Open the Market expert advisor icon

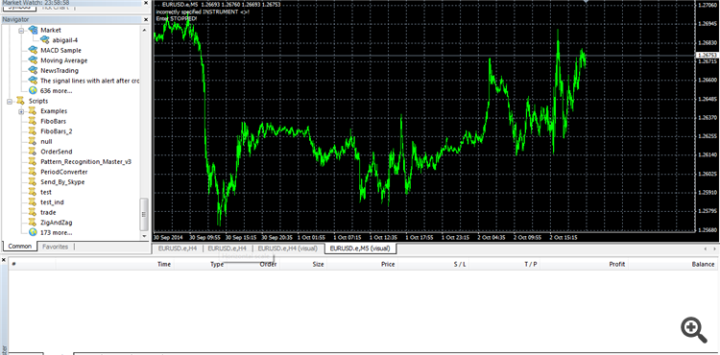[x=33, y=30]
